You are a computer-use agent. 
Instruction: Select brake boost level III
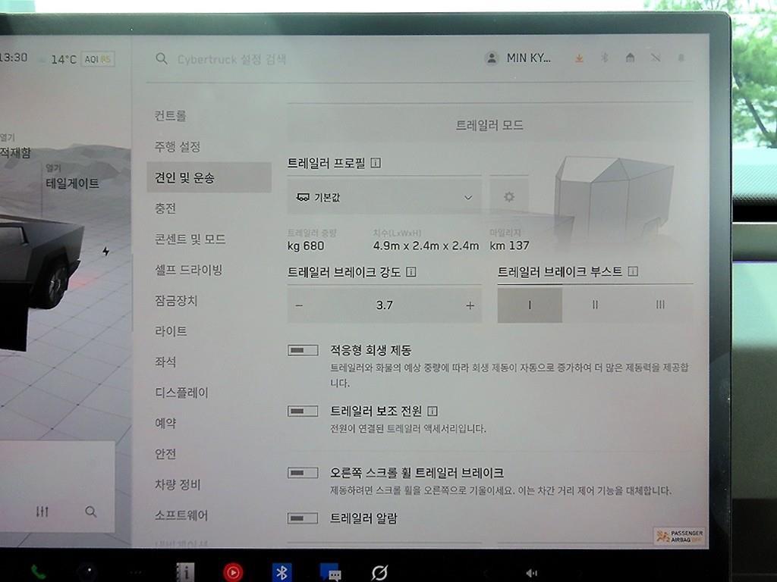click(660, 305)
